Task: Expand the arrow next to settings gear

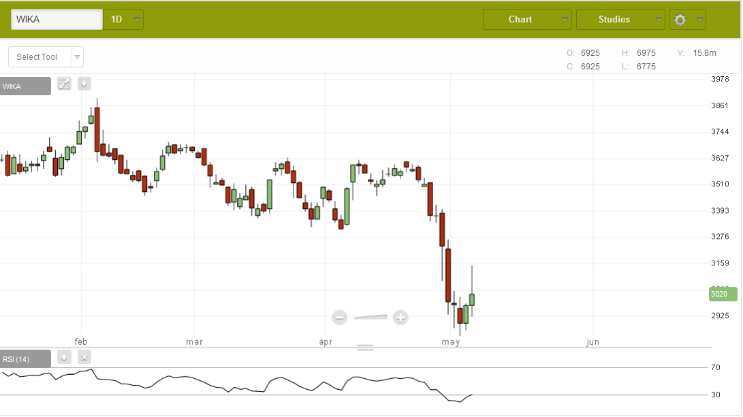Action: [699, 20]
